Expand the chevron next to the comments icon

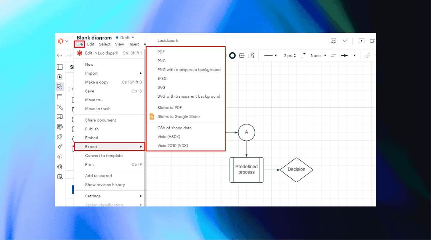[344, 41]
